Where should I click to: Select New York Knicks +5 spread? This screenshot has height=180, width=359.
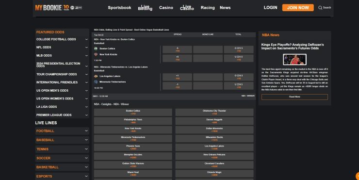[178, 58]
